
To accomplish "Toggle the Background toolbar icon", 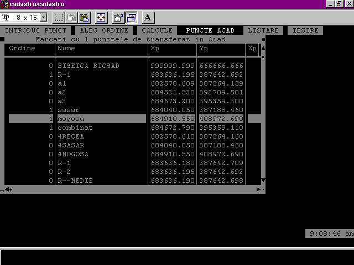I will click(132, 17).
